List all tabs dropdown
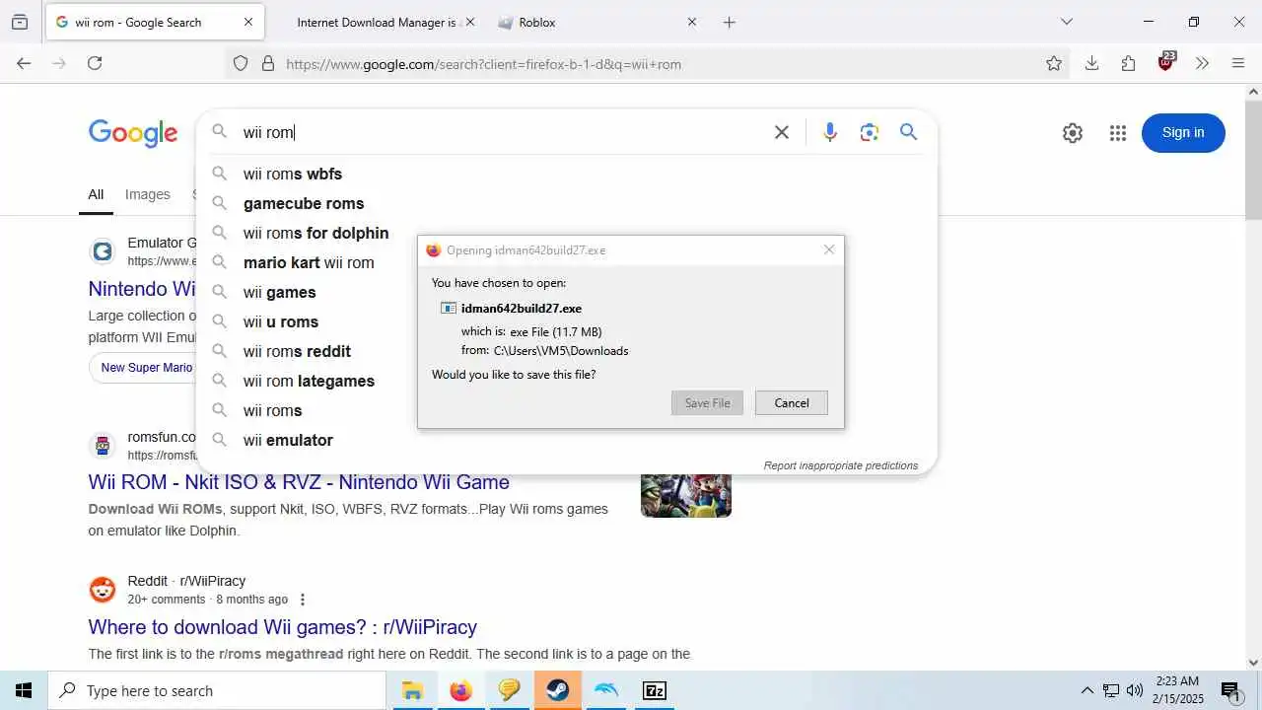This screenshot has height=710, width=1262. [x=1066, y=22]
